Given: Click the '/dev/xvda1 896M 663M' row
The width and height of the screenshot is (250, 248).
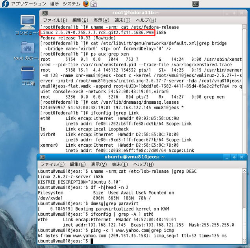Looking at the screenshot, I should [x=94, y=198].
